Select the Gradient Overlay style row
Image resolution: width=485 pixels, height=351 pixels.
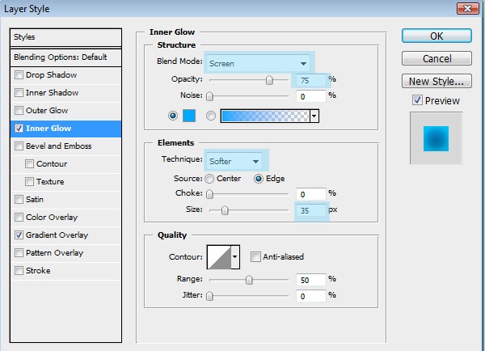click(x=66, y=235)
